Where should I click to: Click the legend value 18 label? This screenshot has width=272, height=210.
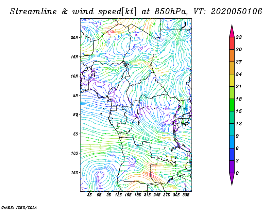[239, 99]
